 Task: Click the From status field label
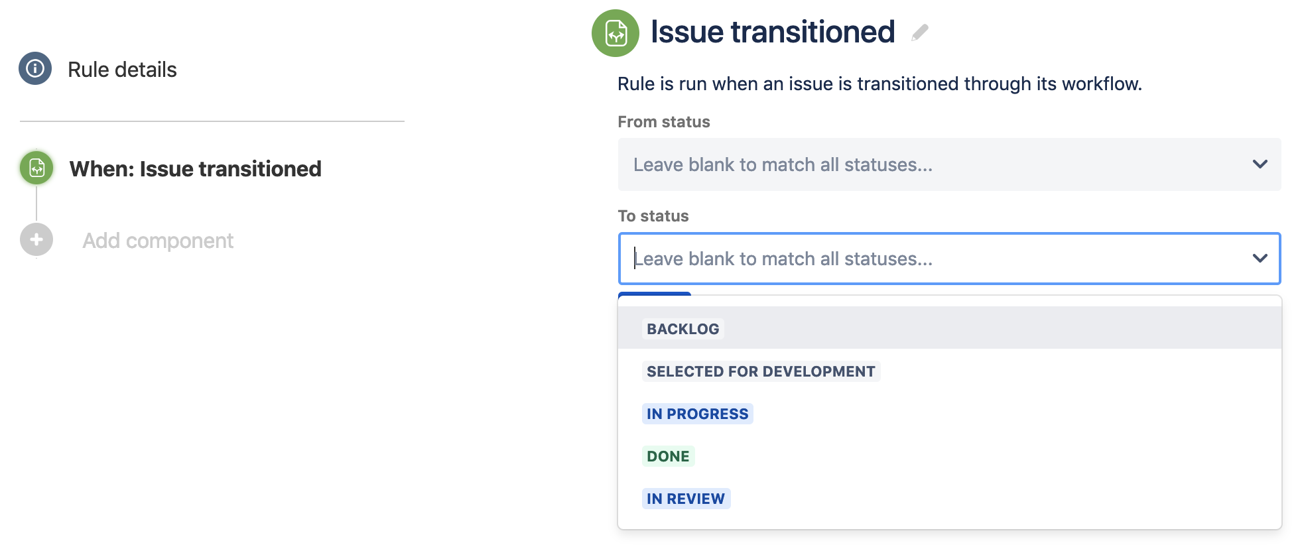coord(664,122)
